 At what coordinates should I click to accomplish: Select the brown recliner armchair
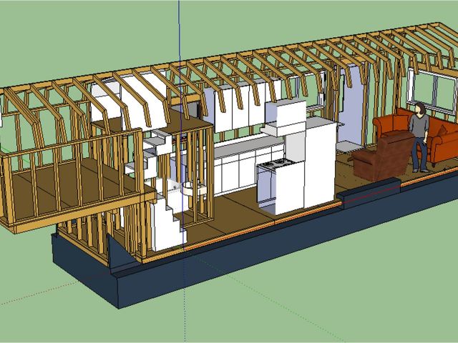pos(380,157)
